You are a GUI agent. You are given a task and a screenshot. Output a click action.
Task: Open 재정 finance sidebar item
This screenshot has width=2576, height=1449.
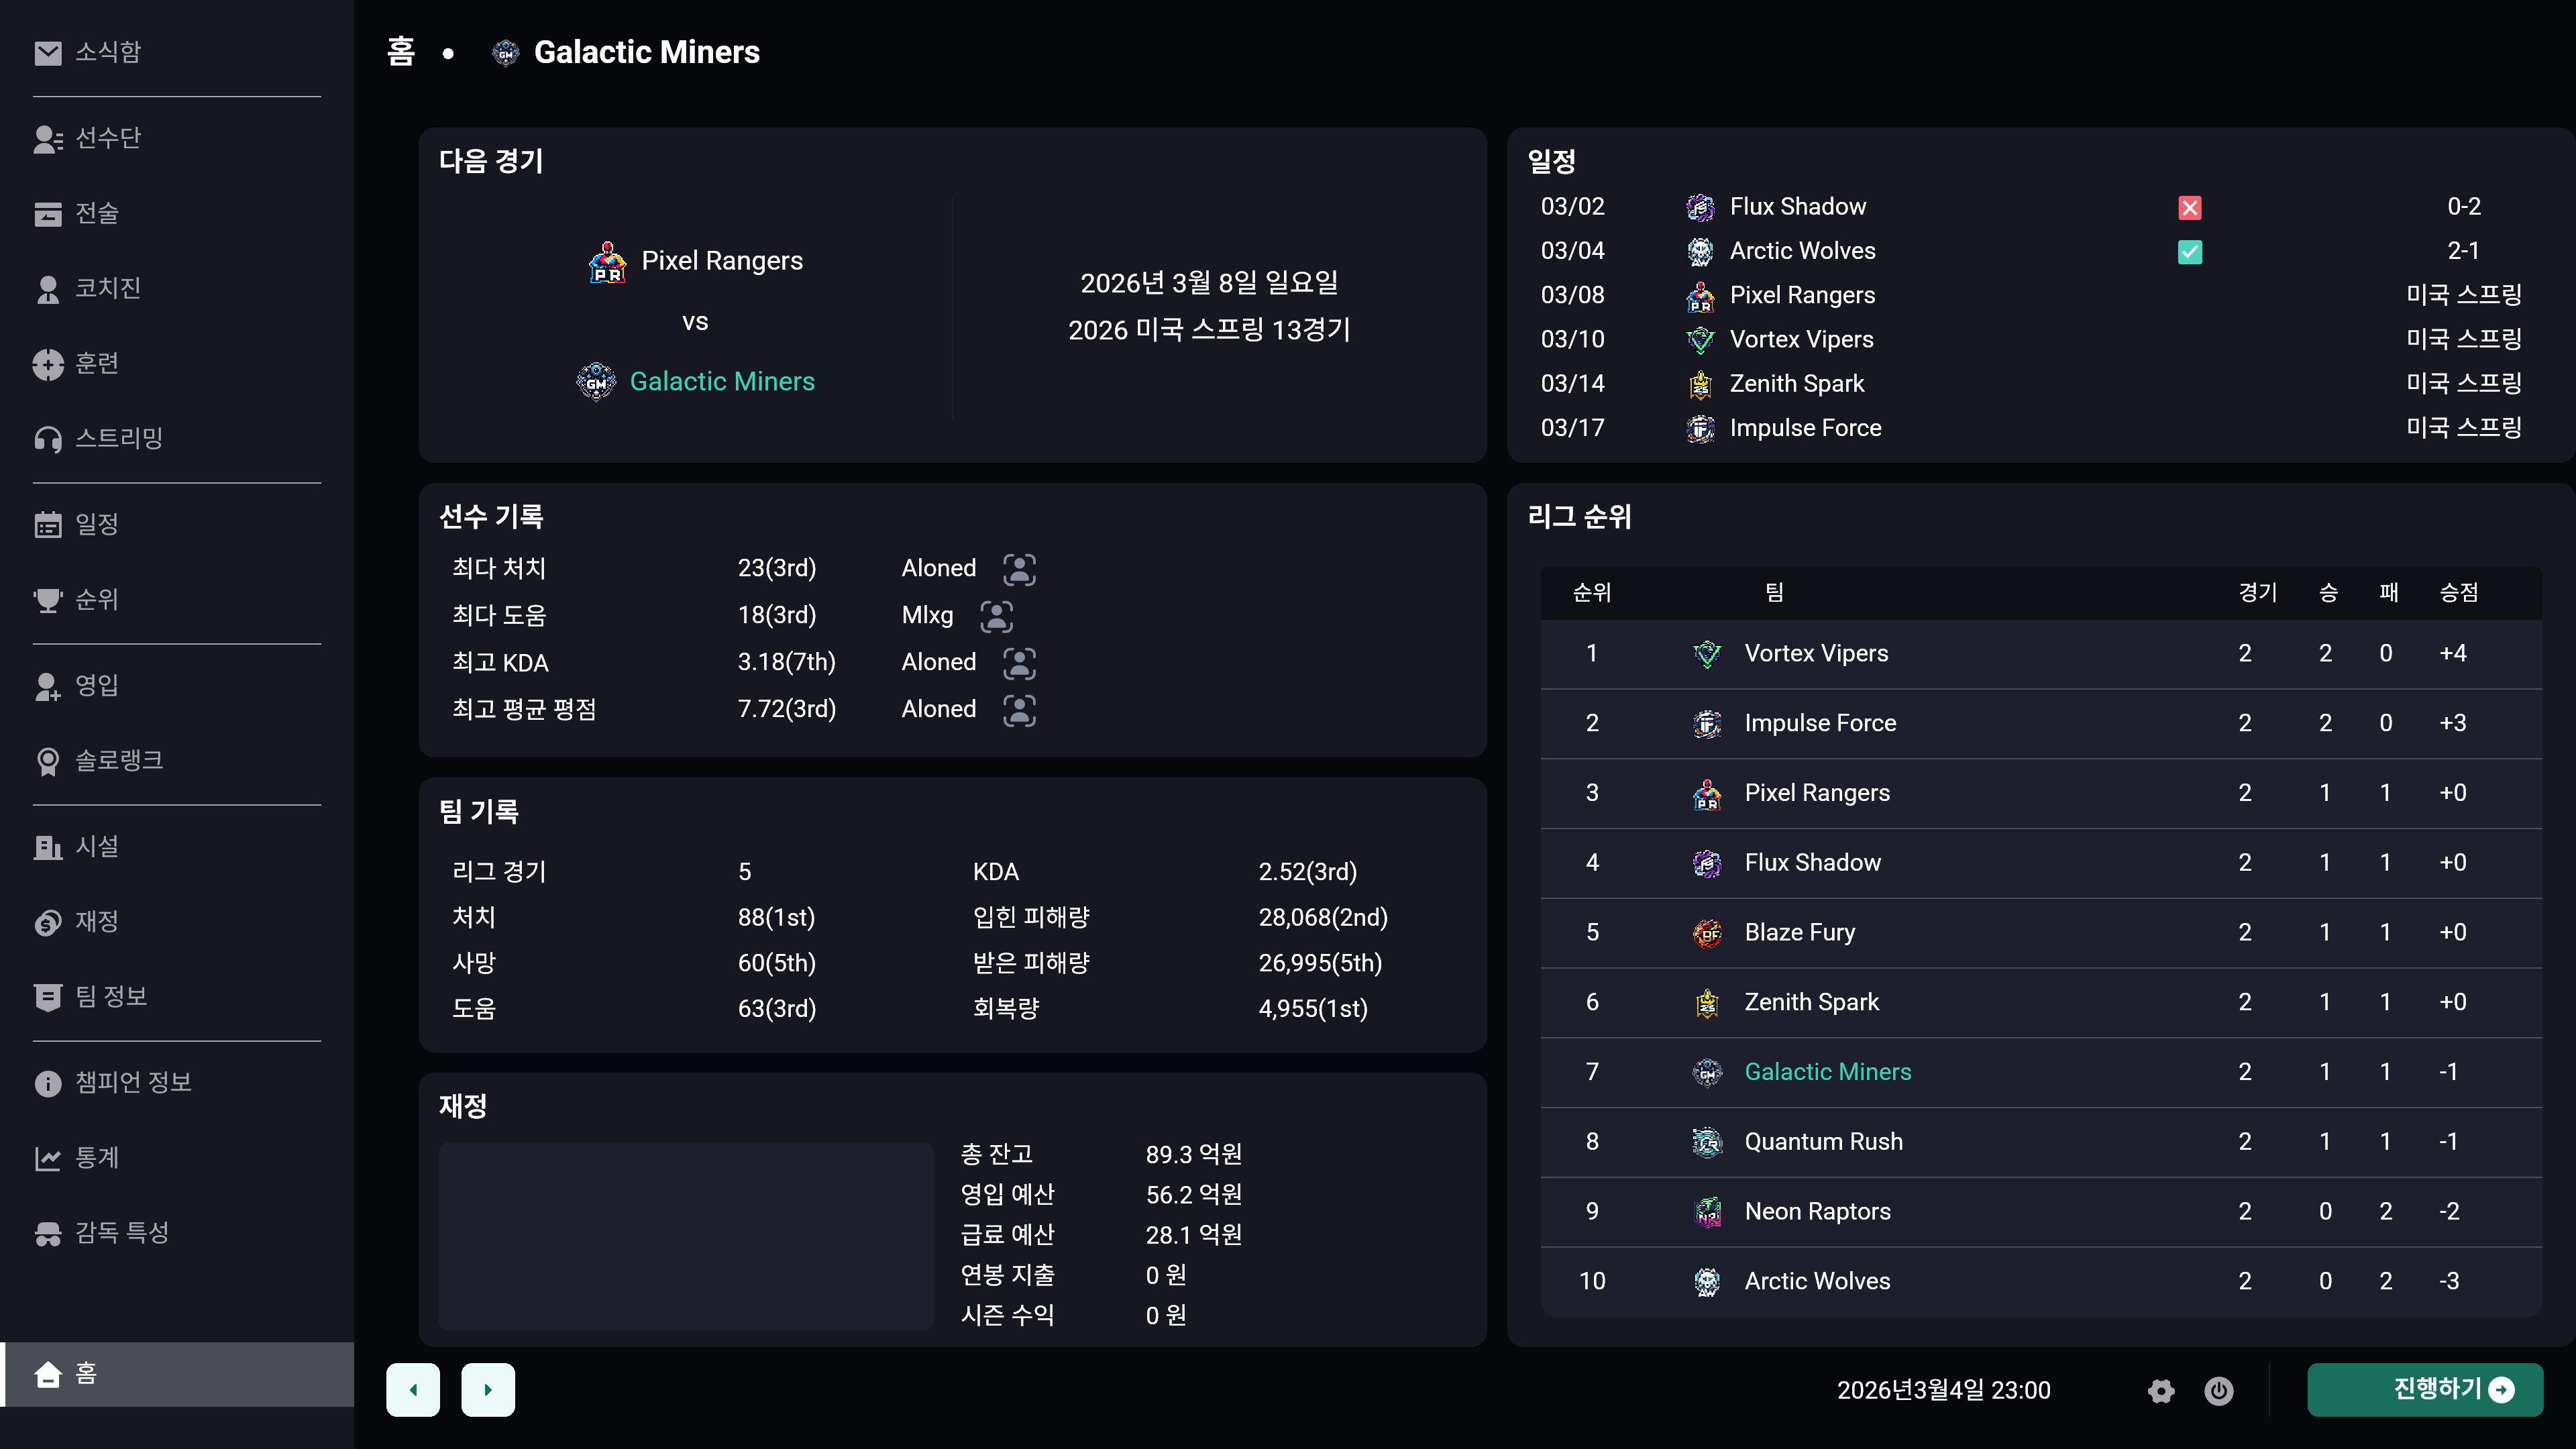click(97, 921)
